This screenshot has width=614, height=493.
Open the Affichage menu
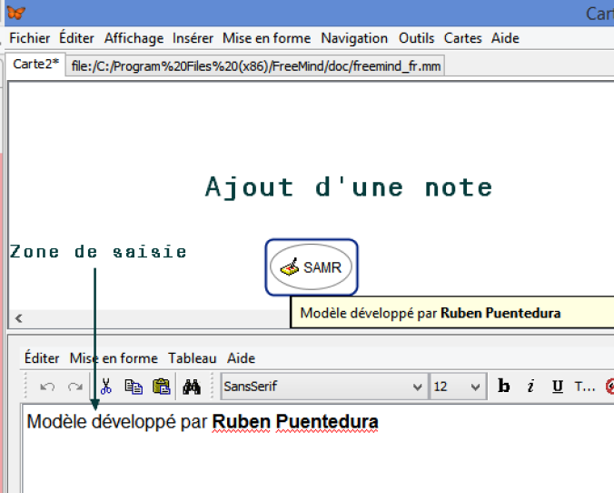click(134, 38)
